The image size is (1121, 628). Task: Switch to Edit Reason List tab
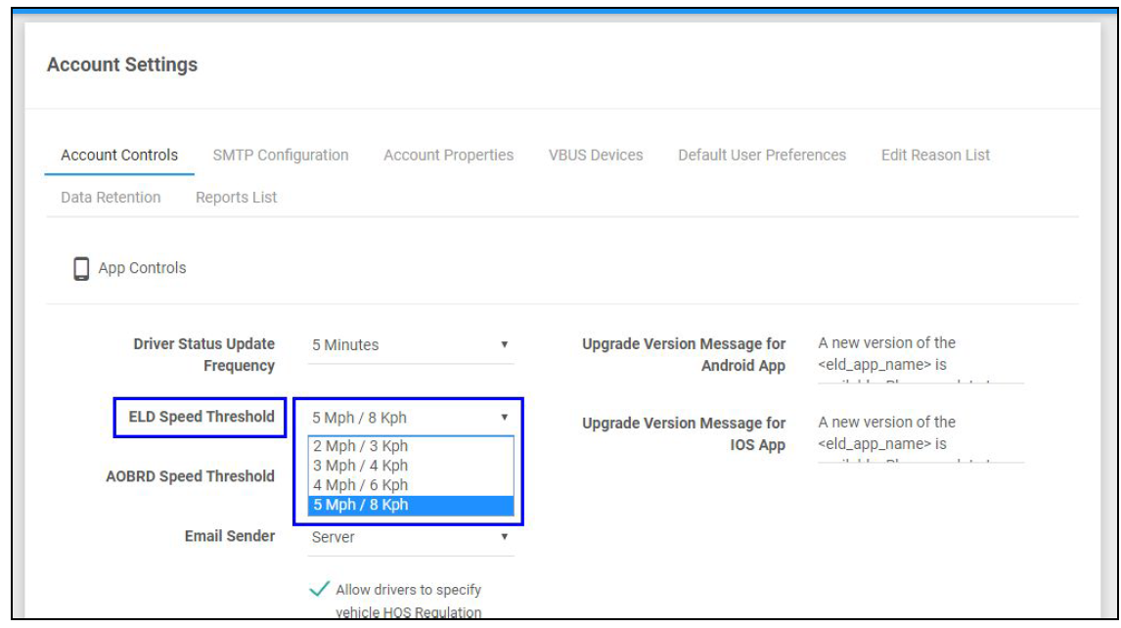coord(935,155)
